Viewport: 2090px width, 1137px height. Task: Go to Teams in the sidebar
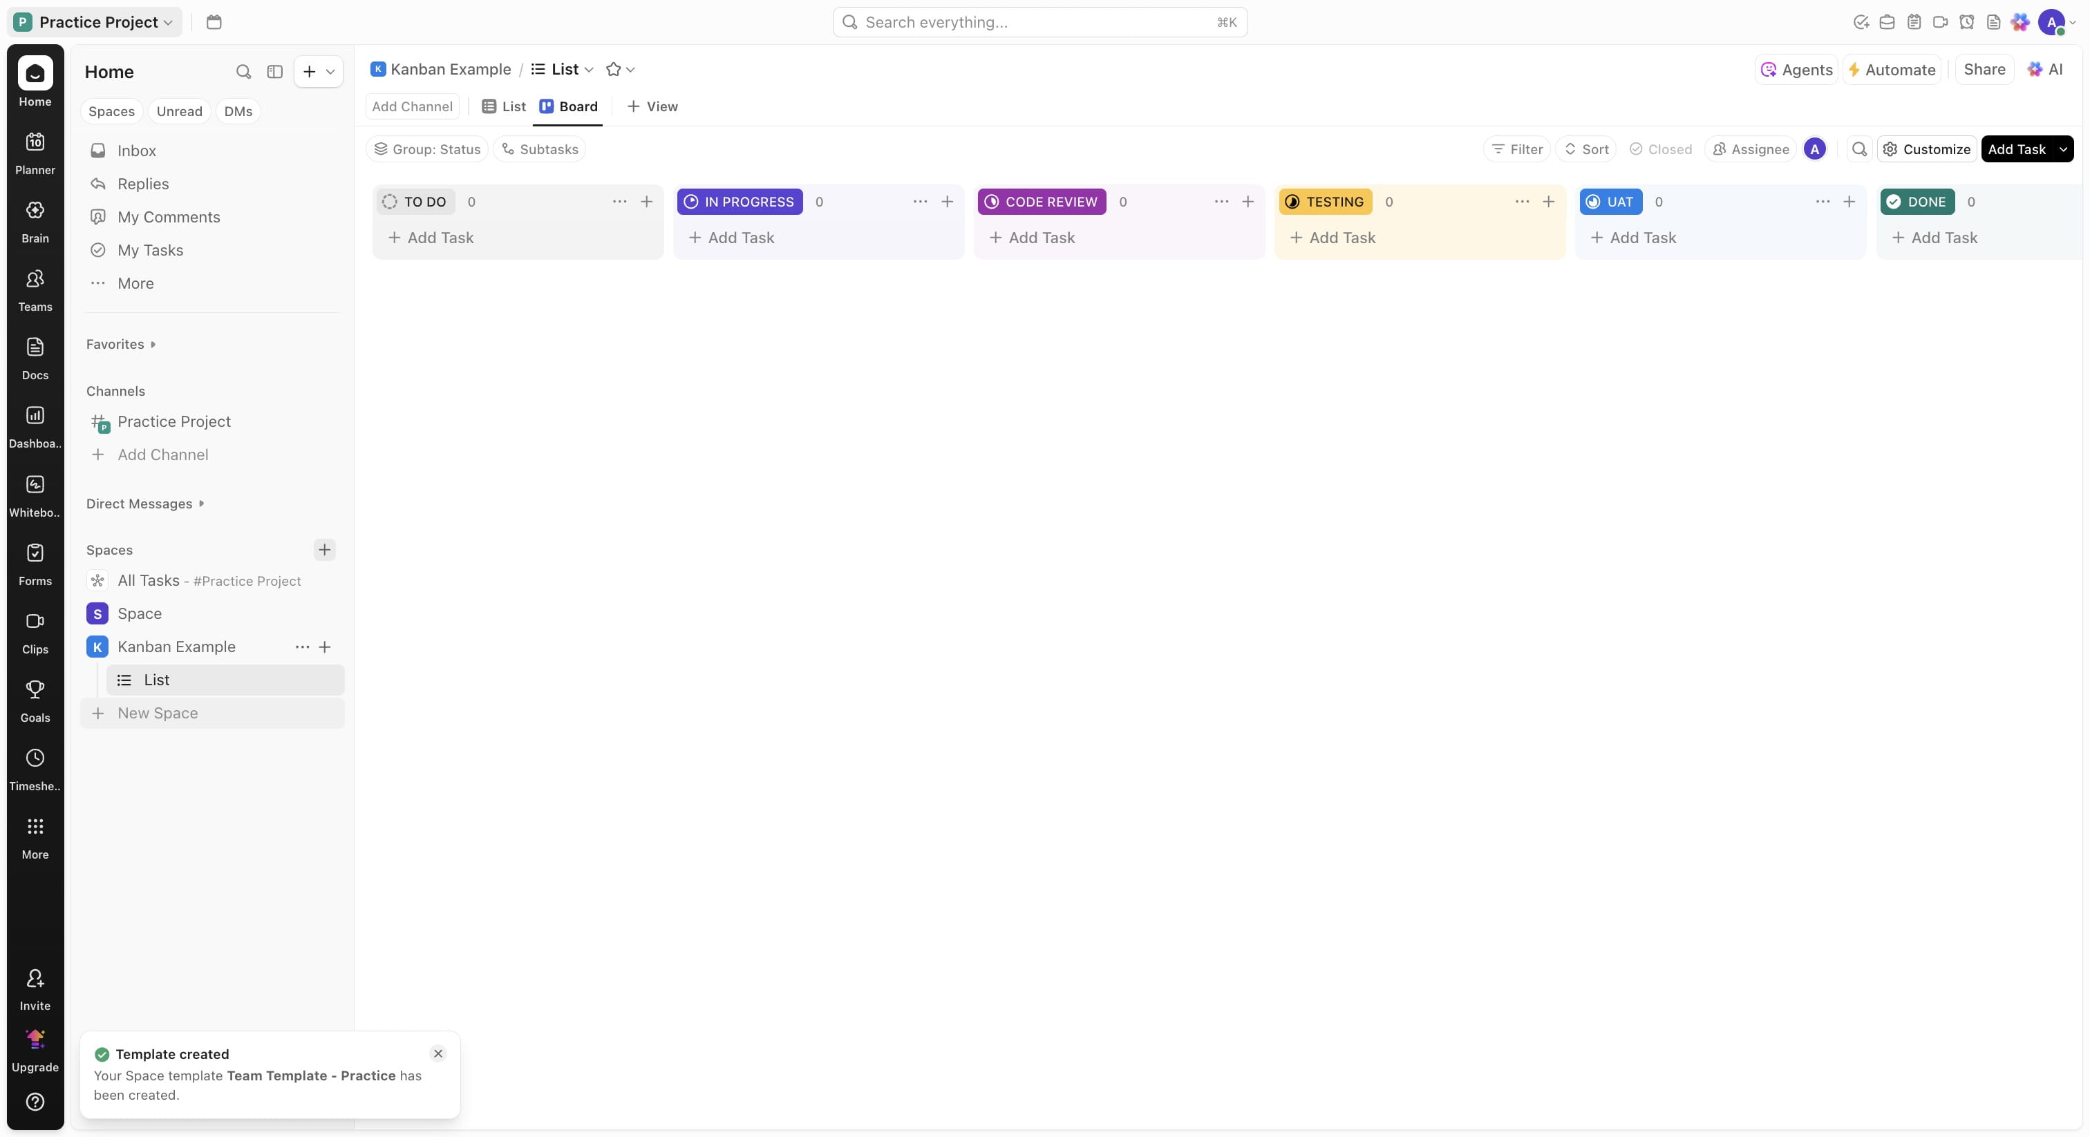click(35, 289)
